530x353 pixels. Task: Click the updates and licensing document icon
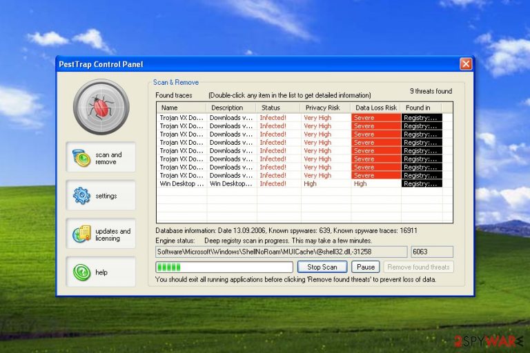81,234
